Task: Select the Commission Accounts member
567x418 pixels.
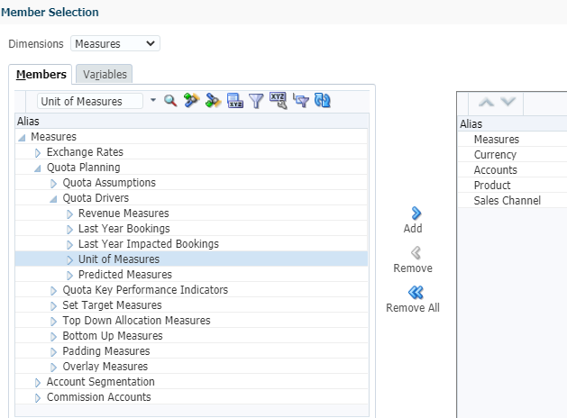Action: pyautogui.click(x=99, y=397)
